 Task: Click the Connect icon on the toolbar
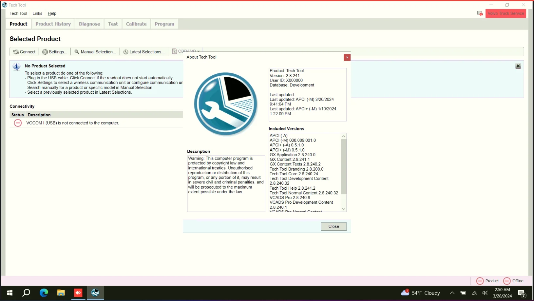pos(15,52)
